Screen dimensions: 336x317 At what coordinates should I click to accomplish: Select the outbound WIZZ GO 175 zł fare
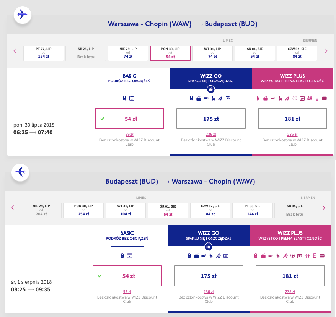[211, 119]
